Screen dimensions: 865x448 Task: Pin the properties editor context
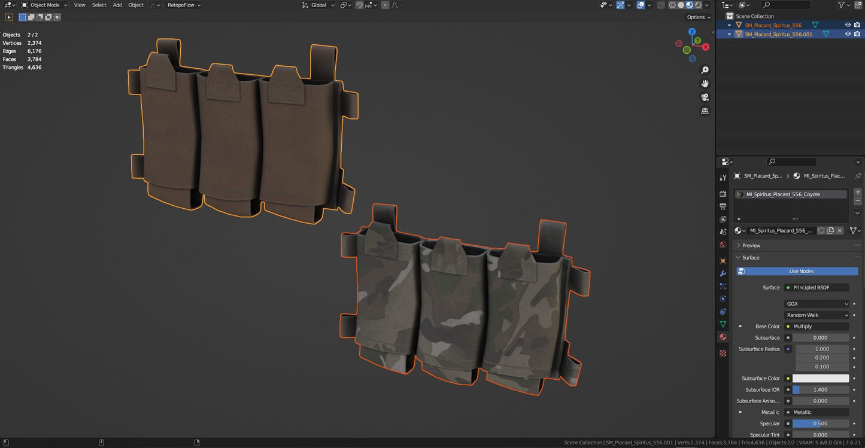pos(858,176)
